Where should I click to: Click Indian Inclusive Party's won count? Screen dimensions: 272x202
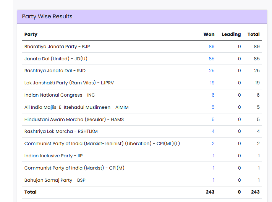(x=213, y=156)
